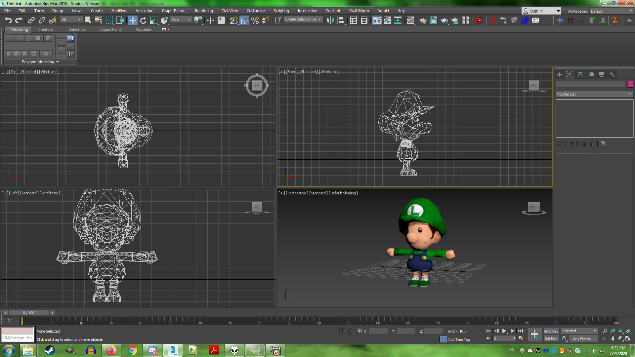The height and width of the screenshot is (357, 635).
Task: Expand the ribbon options arrow next to Populate
Action: [169, 29]
